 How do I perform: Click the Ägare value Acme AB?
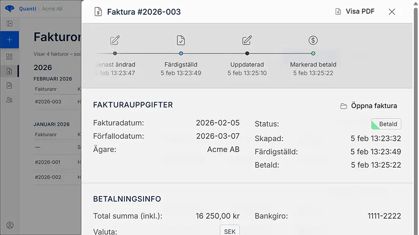(x=223, y=150)
